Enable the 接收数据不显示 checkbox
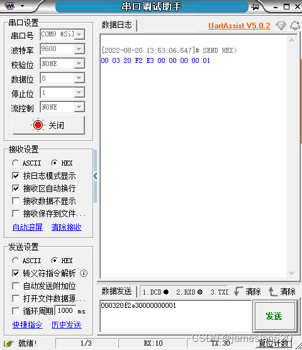The height and width of the screenshot is (350, 302). click(x=16, y=201)
